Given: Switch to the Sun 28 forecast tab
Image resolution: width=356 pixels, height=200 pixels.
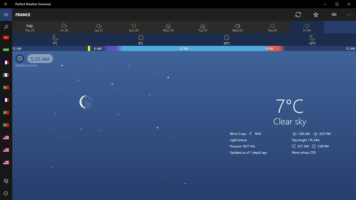Looking at the screenshot, I should tap(133, 27).
